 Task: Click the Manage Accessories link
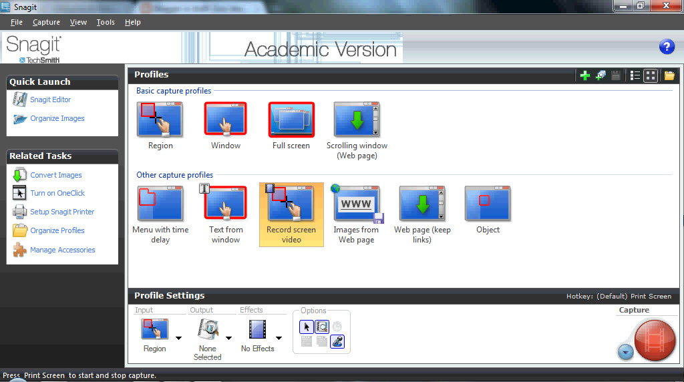tap(62, 250)
